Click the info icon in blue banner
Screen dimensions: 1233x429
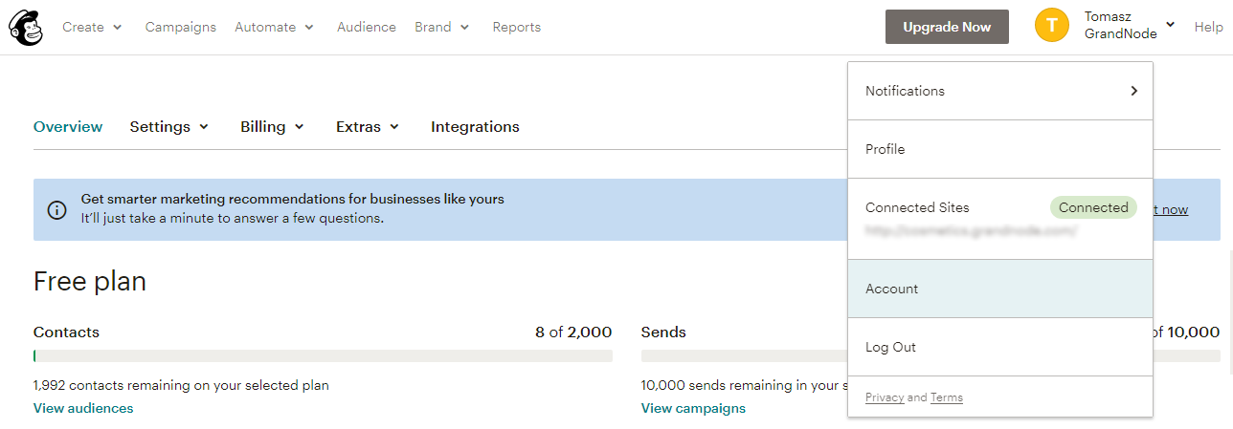57,209
